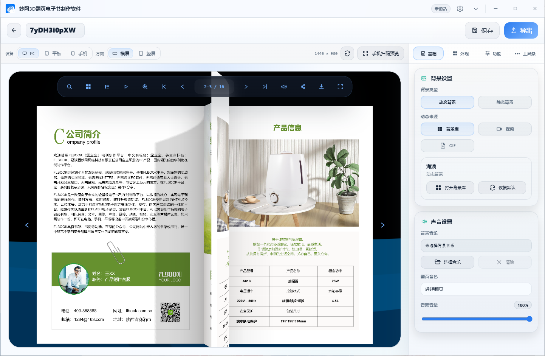This screenshot has height=356, width=545.
Task: Click 选择音乐 button
Action: click(x=447, y=262)
